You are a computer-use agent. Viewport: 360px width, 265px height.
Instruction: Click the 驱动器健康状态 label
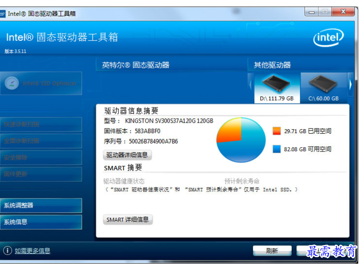(124, 181)
